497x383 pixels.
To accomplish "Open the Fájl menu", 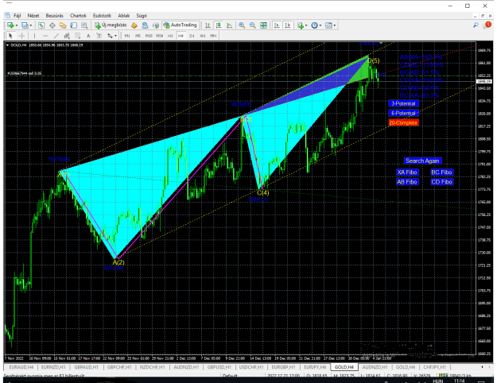I will 17,16.
